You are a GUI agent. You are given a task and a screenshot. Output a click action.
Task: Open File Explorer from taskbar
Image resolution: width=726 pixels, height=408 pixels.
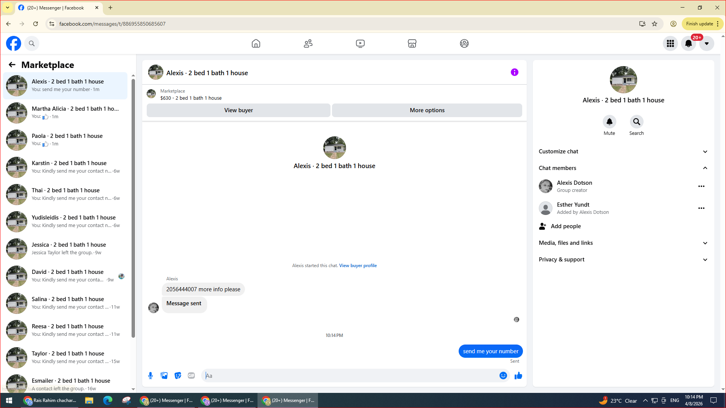89,400
